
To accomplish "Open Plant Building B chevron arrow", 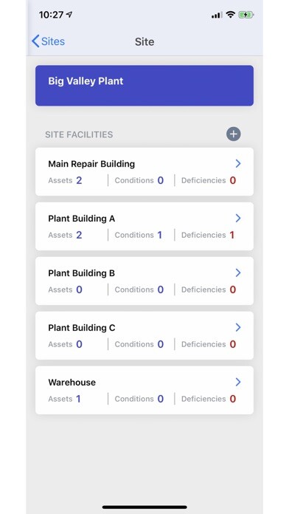I will coord(238,273).
